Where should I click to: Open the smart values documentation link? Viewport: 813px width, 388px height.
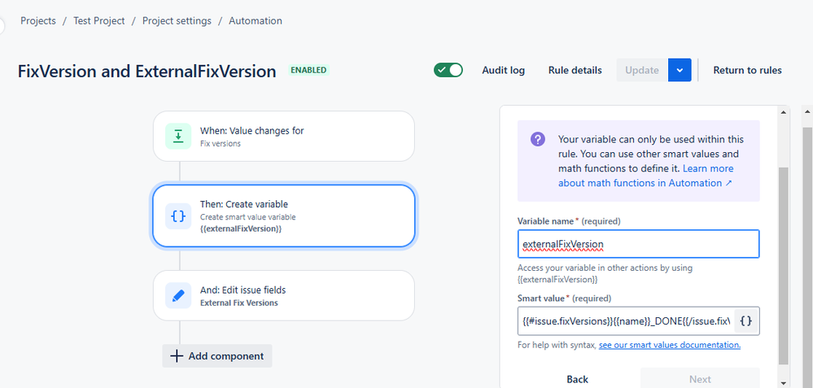670,345
